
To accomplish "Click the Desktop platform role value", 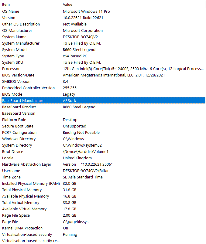I will [x=70, y=120].
